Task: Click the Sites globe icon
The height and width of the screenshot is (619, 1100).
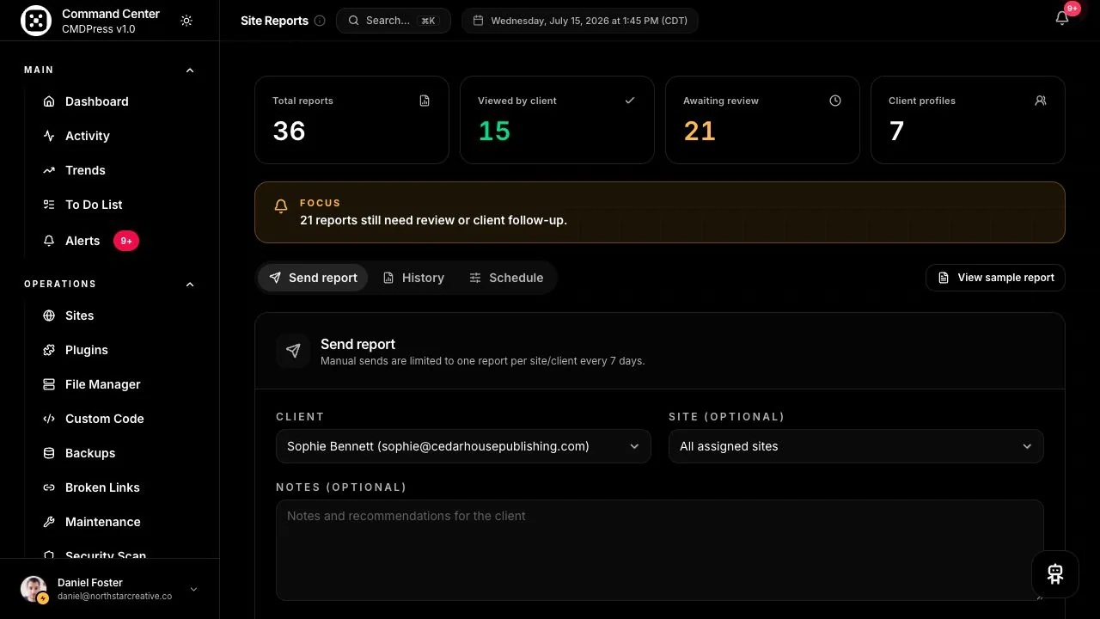Action: click(x=49, y=316)
